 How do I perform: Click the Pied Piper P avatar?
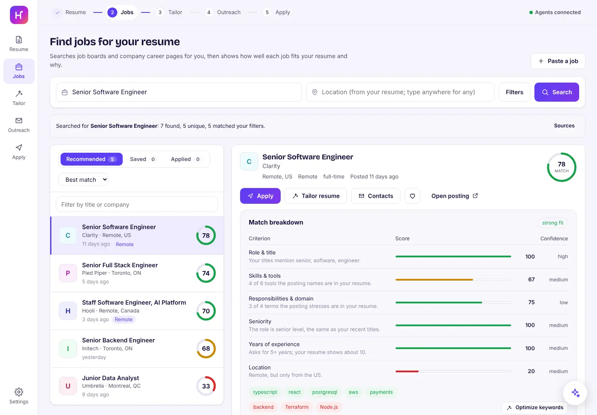pyautogui.click(x=68, y=273)
